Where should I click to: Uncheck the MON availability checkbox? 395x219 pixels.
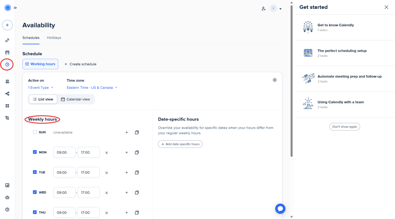pos(35,152)
